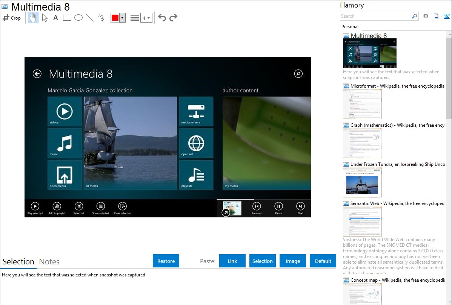This screenshot has width=452, height=305.
Task: Redo the last undone action
Action: [x=173, y=18]
